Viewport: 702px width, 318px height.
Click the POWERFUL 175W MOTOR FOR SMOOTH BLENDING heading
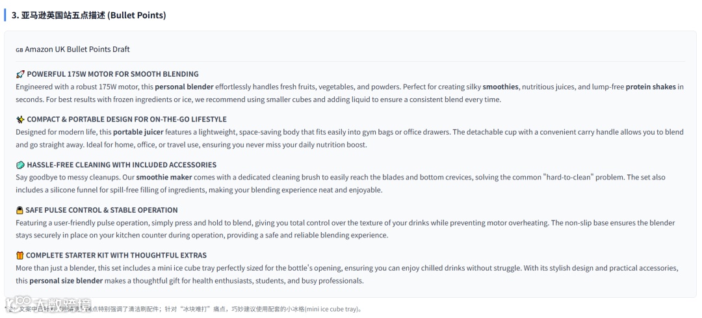coord(112,74)
